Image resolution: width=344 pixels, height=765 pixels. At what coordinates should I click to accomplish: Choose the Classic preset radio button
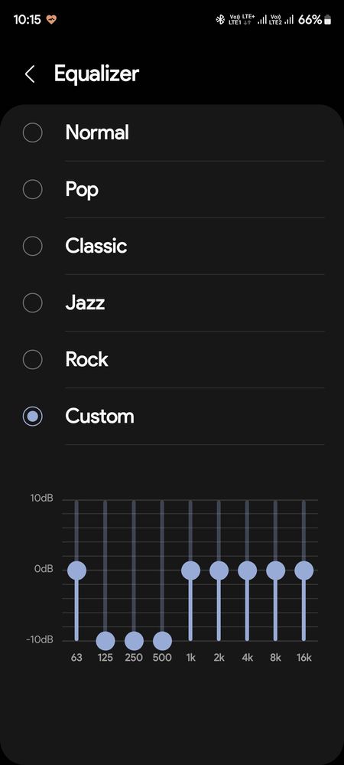[x=33, y=246]
